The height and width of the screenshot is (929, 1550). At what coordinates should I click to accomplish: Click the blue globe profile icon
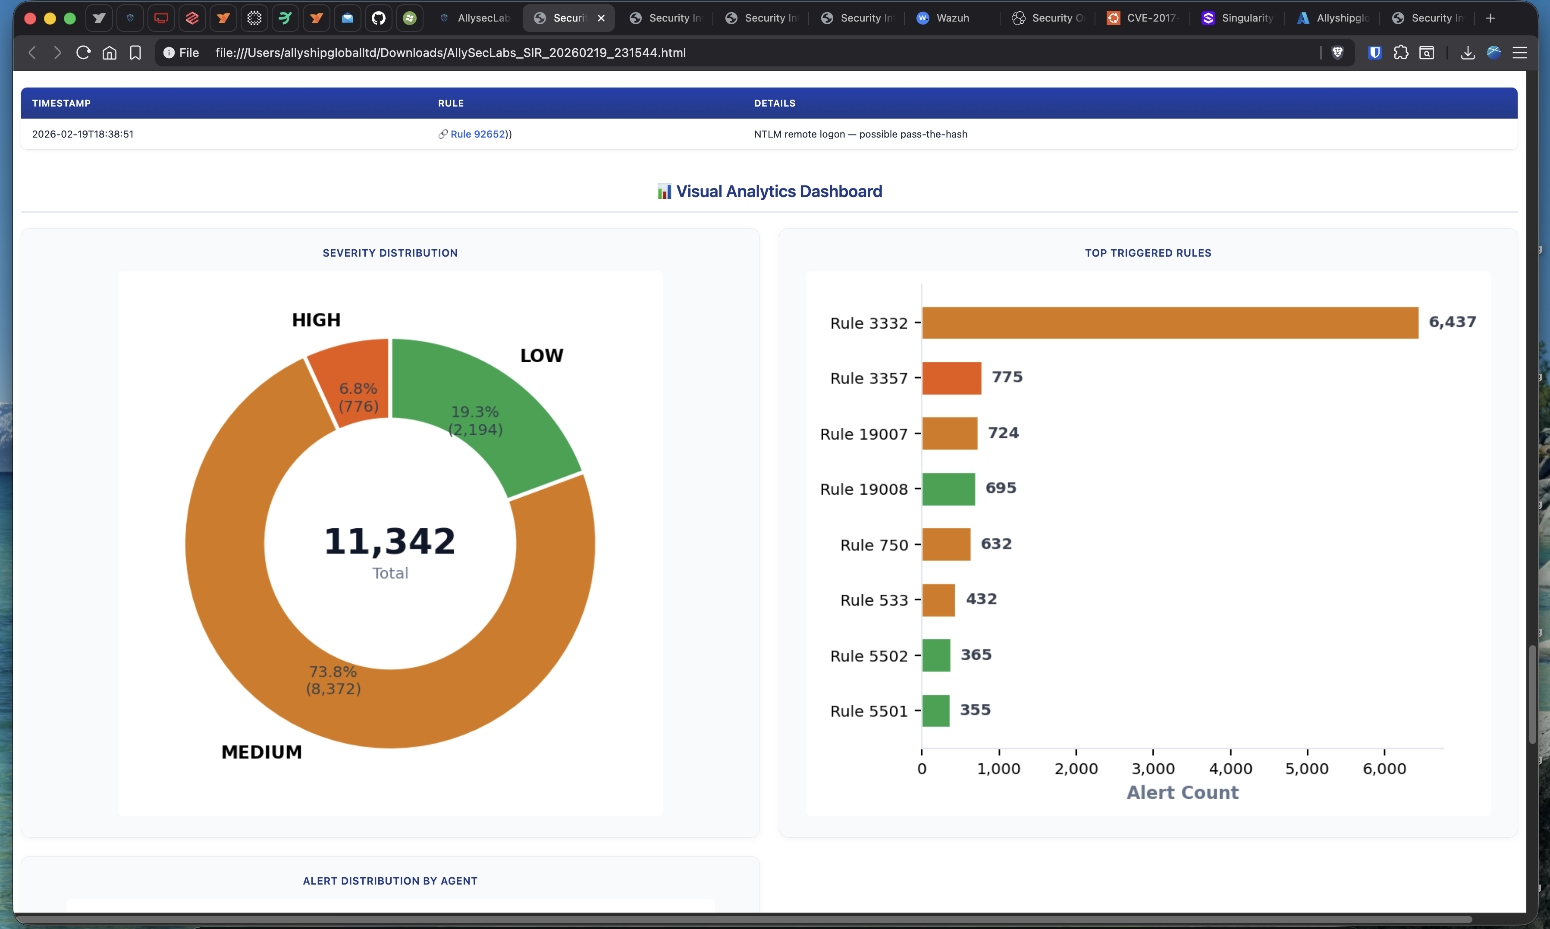(x=1494, y=53)
